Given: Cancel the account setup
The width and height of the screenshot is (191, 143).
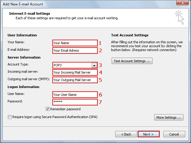Looking at the screenshot, I should [174, 134].
